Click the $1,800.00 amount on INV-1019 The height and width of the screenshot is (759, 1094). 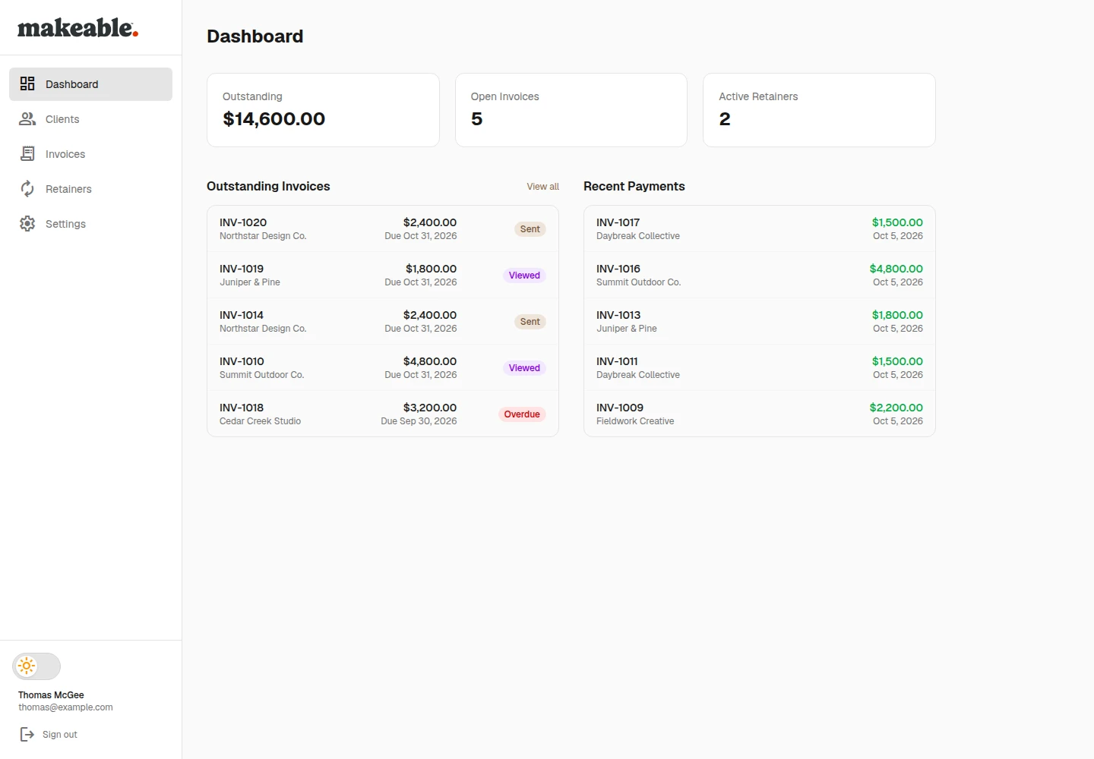point(431,269)
